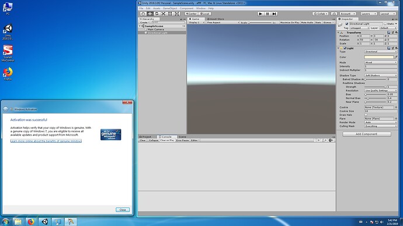Viewport: 403px width, 226px height.
Task: Toggle Collapse in Console
Action: pos(153,140)
